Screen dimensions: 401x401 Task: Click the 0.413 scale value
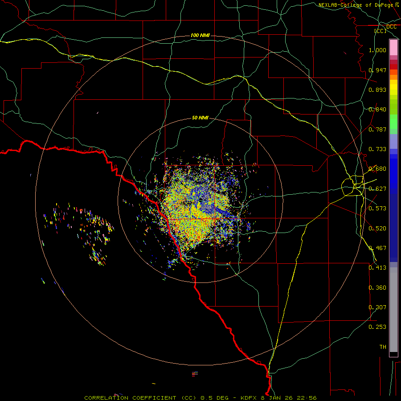377,268
